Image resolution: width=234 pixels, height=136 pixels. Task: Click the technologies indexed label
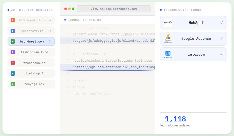pyautogui.click(x=175, y=125)
